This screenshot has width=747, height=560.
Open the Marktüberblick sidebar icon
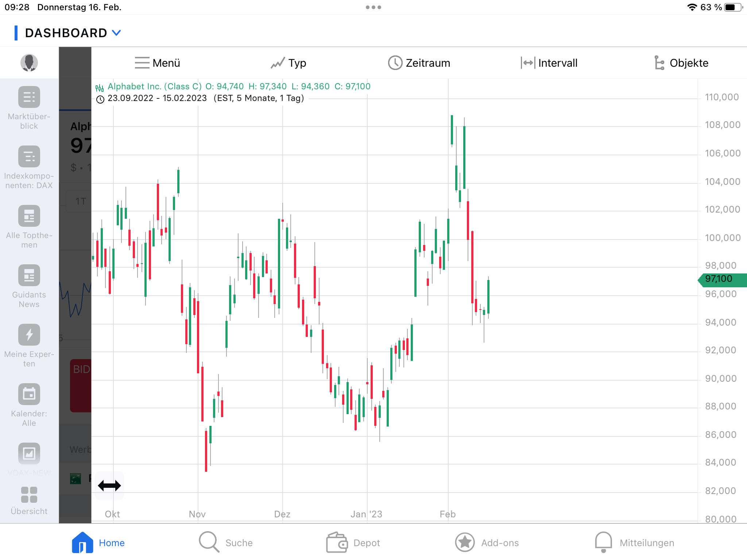[x=29, y=97]
